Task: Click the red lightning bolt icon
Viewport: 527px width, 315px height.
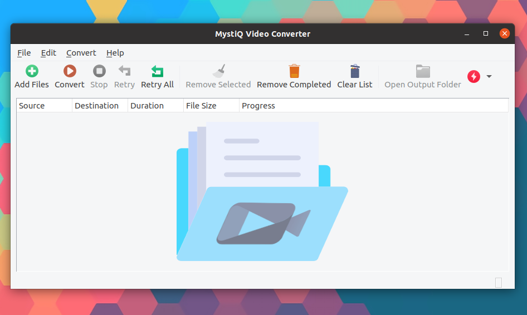Action: [474, 77]
